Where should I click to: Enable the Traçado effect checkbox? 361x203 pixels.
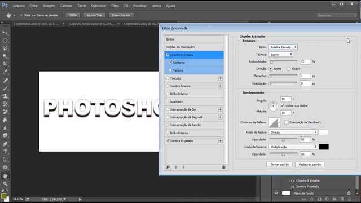pyautogui.click(x=168, y=78)
